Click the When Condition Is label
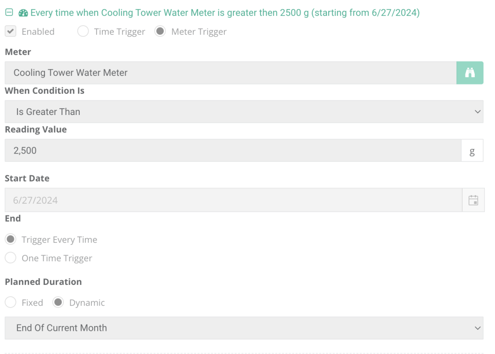495x354 pixels. click(x=44, y=91)
